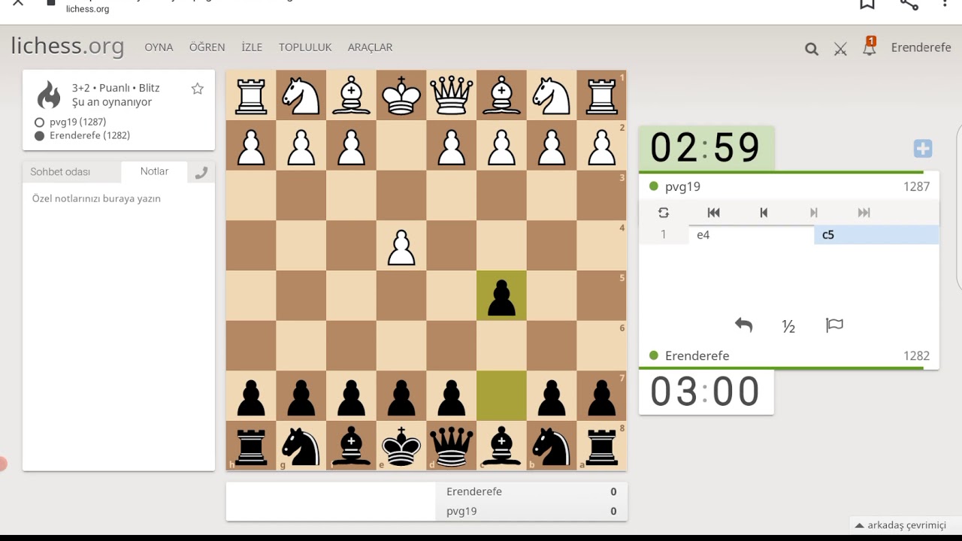This screenshot has height=541, width=962.
Task: Select the white bishop on f1
Action: coord(351,95)
